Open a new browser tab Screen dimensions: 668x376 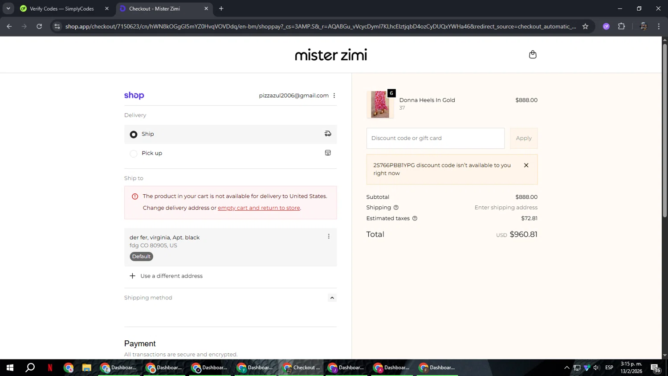221,8
